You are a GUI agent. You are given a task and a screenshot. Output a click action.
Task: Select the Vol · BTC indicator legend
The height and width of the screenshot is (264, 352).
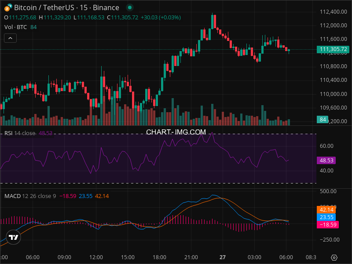16,27
